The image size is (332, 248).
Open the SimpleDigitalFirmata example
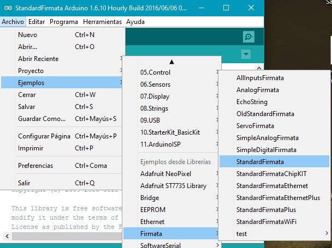tap(275, 150)
